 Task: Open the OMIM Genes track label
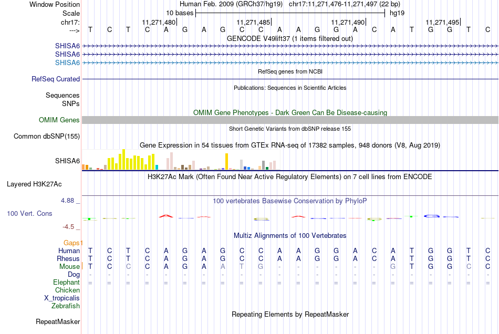[x=59, y=120]
